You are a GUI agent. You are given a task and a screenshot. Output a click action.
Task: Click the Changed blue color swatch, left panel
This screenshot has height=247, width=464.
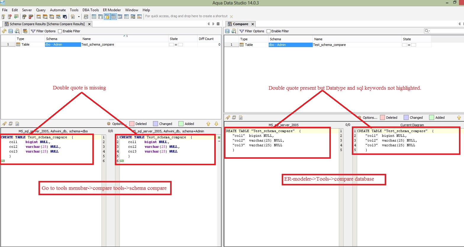tap(156, 124)
